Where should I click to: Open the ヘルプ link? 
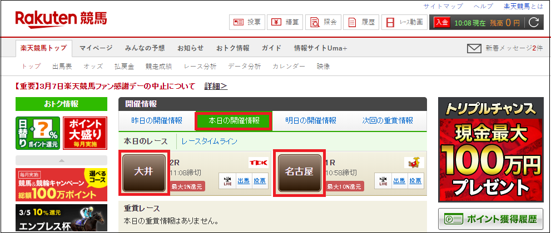483,6
